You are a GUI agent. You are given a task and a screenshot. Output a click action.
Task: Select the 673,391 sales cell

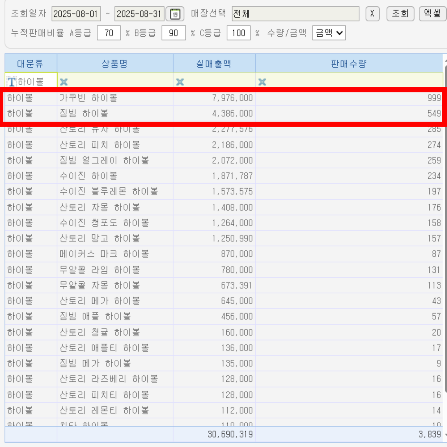[x=237, y=285]
